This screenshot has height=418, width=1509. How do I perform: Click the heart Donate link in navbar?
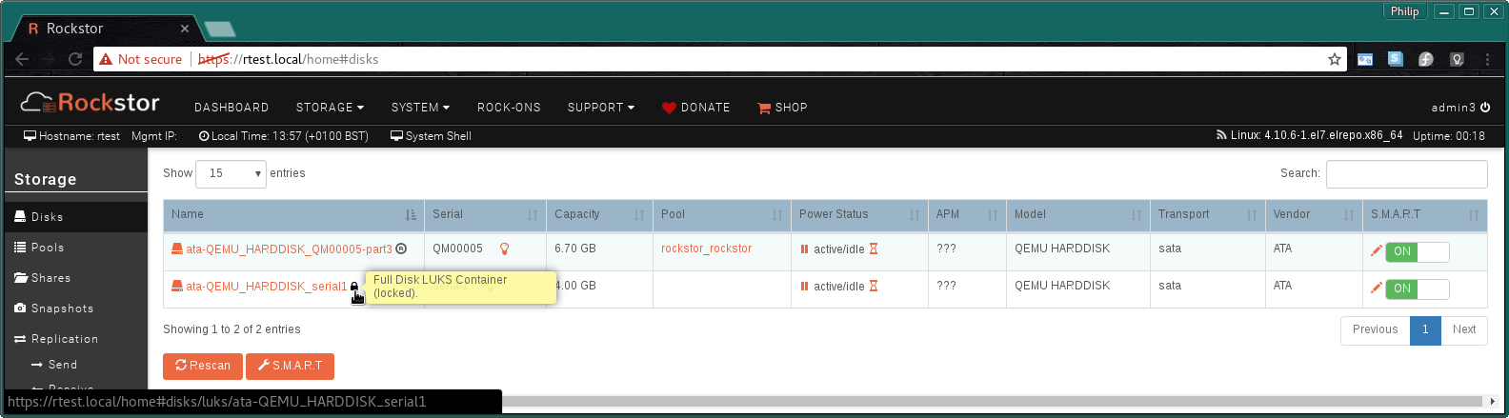(696, 108)
